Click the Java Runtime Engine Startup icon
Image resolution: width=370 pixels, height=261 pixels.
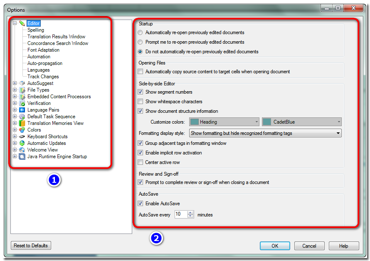(x=22, y=157)
